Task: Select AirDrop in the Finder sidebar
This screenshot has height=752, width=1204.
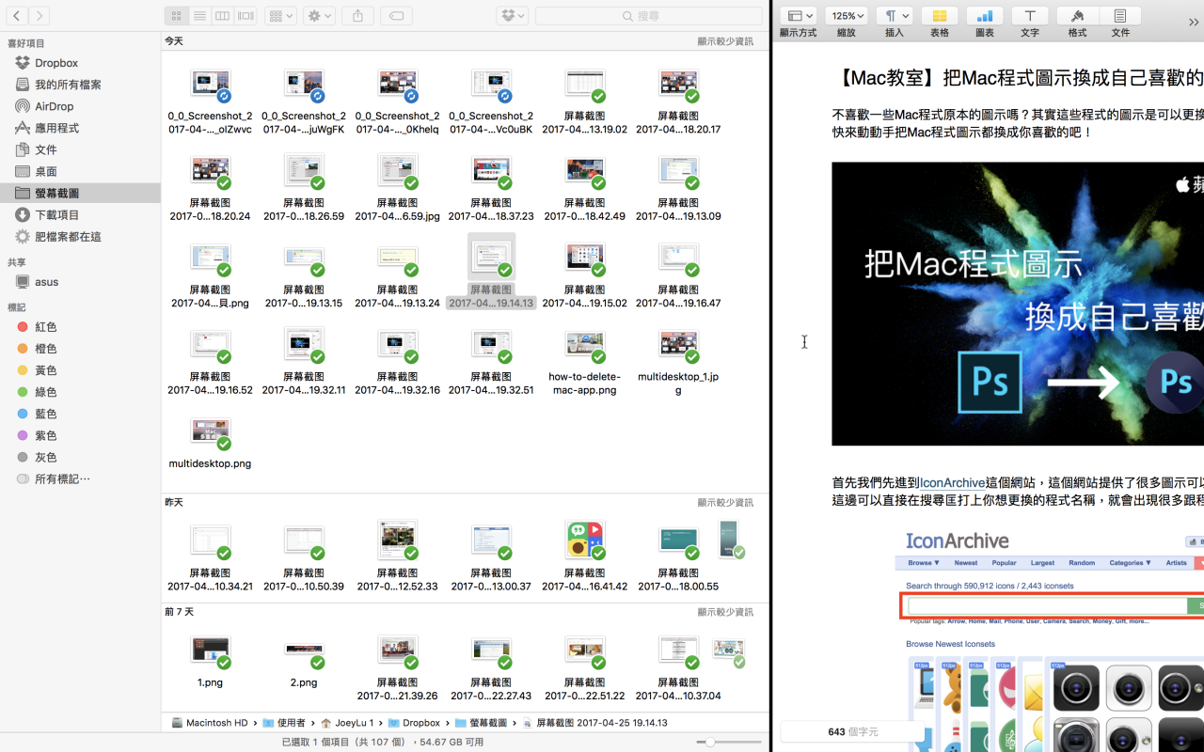Action: [54, 106]
